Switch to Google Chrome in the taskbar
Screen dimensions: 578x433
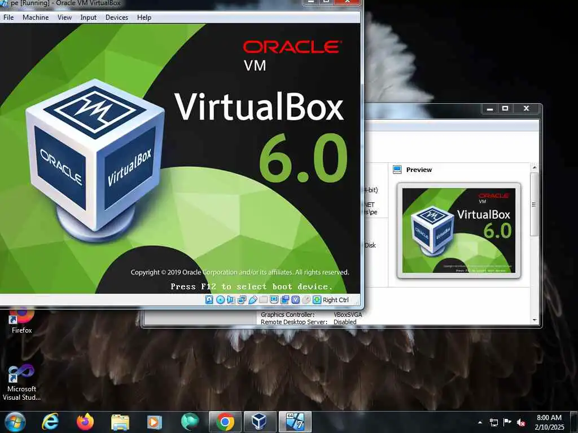point(225,422)
